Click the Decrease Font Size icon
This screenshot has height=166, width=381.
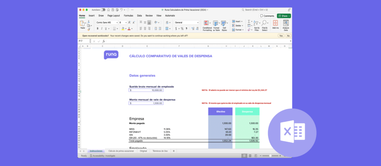(134, 23)
